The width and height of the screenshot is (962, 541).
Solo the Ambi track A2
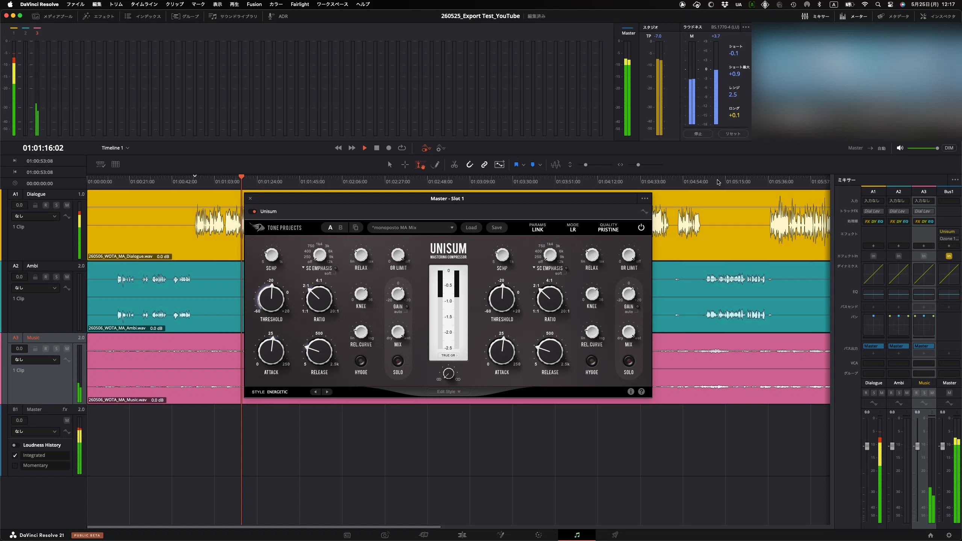tap(56, 277)
